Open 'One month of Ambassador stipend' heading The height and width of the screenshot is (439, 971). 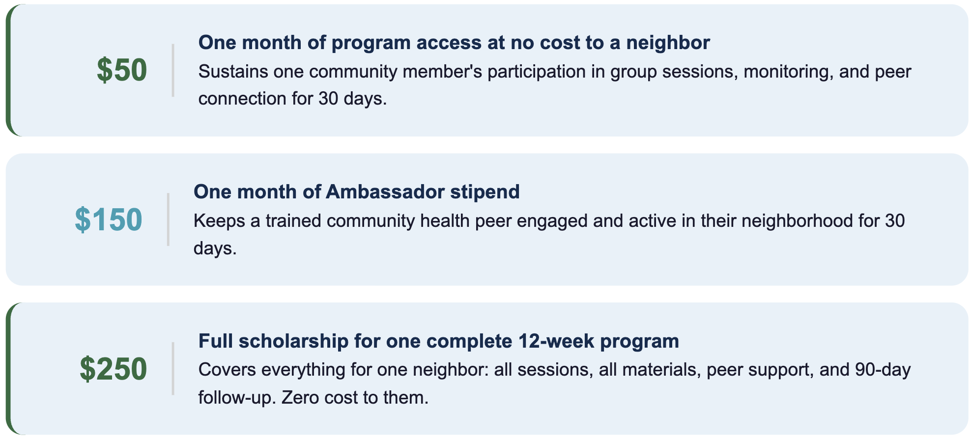click(x=356, y=192)
